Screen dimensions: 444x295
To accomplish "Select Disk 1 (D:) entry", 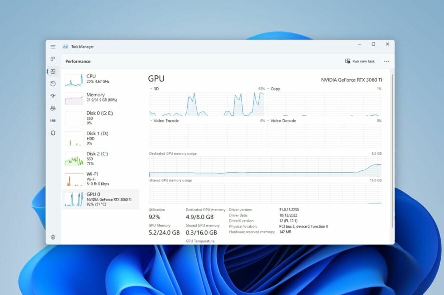I will [101, 138].
